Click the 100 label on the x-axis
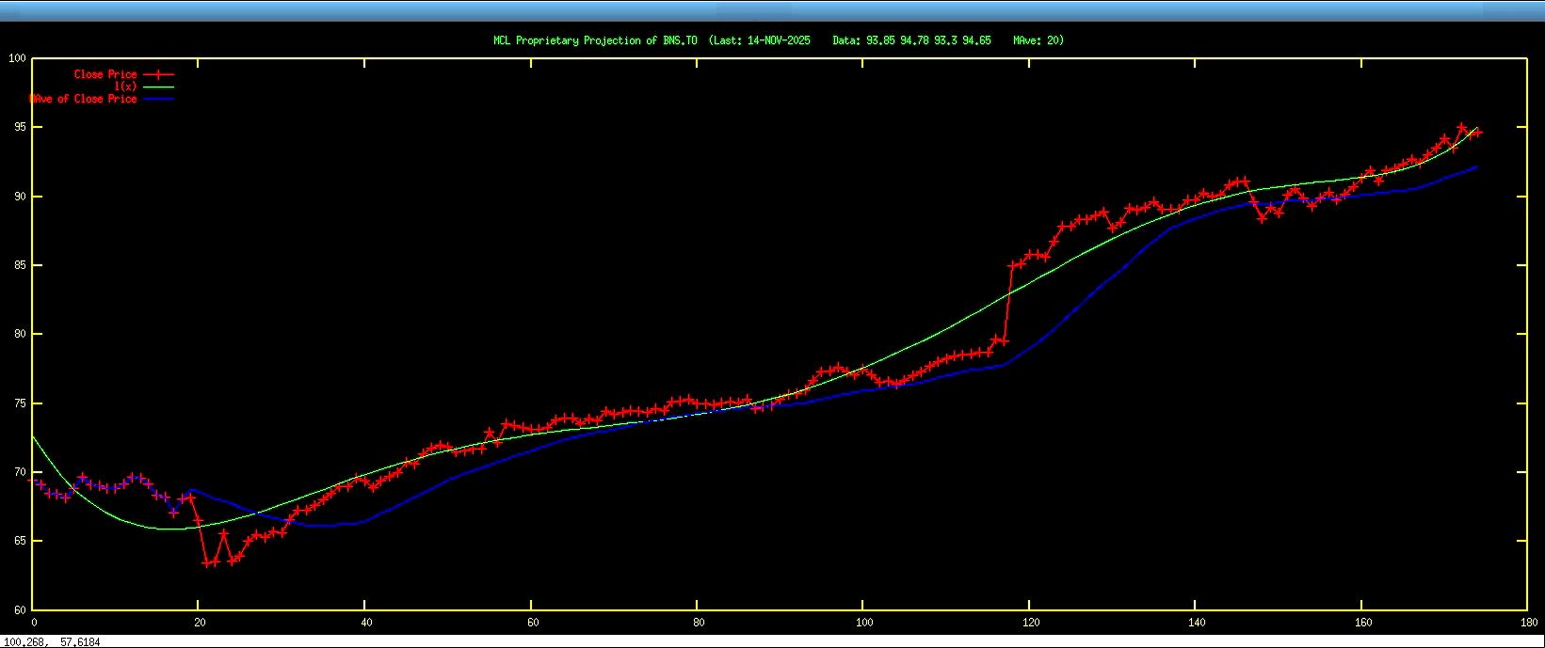Screen dimensions: 1545x648 [x=863, y=622]
